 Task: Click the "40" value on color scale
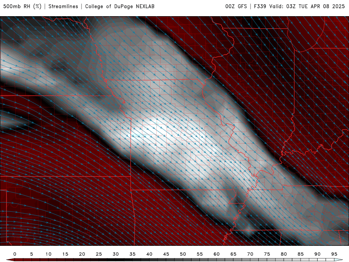pyautogui.click(x=149, y=254)
